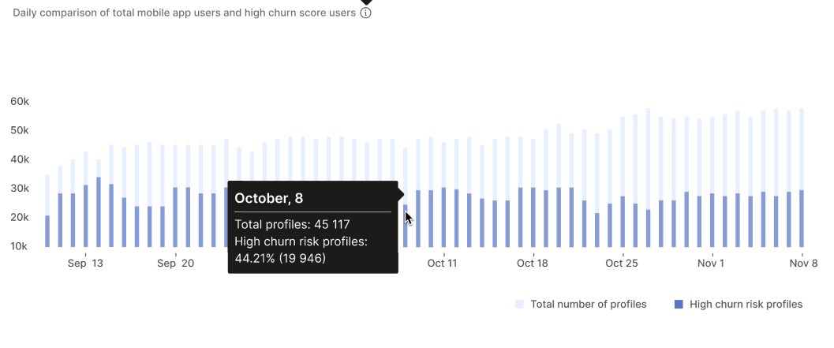Toggle the "High churn risk profiles" legend label
Image resolution: width=834 pixels, height=348 pixels.
tap(746, 305)
